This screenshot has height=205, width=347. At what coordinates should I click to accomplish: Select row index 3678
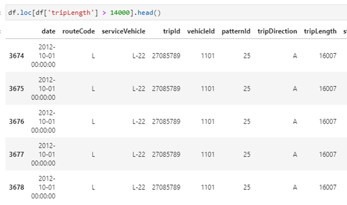16,187
